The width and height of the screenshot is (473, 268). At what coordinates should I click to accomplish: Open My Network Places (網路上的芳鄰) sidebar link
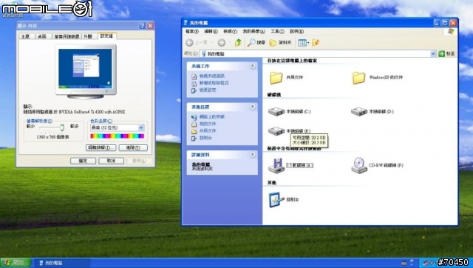click(212, 117)
